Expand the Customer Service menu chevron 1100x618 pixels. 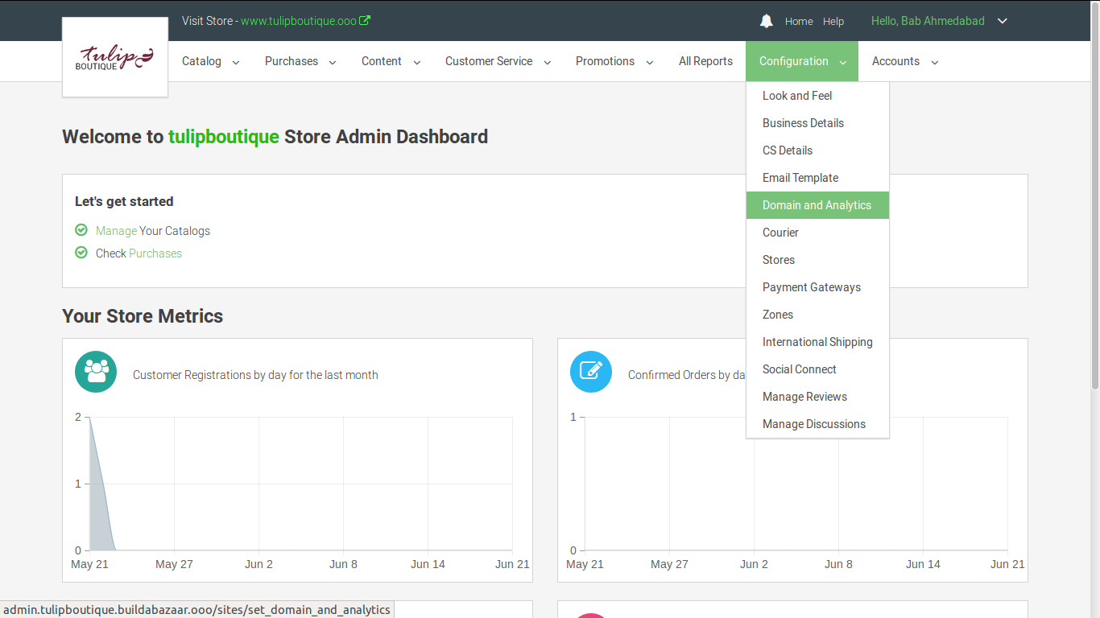click(548, 62)
